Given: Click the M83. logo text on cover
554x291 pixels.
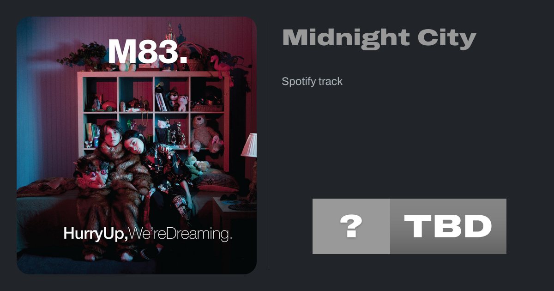Looking at the screenshot, I should 148,51.
